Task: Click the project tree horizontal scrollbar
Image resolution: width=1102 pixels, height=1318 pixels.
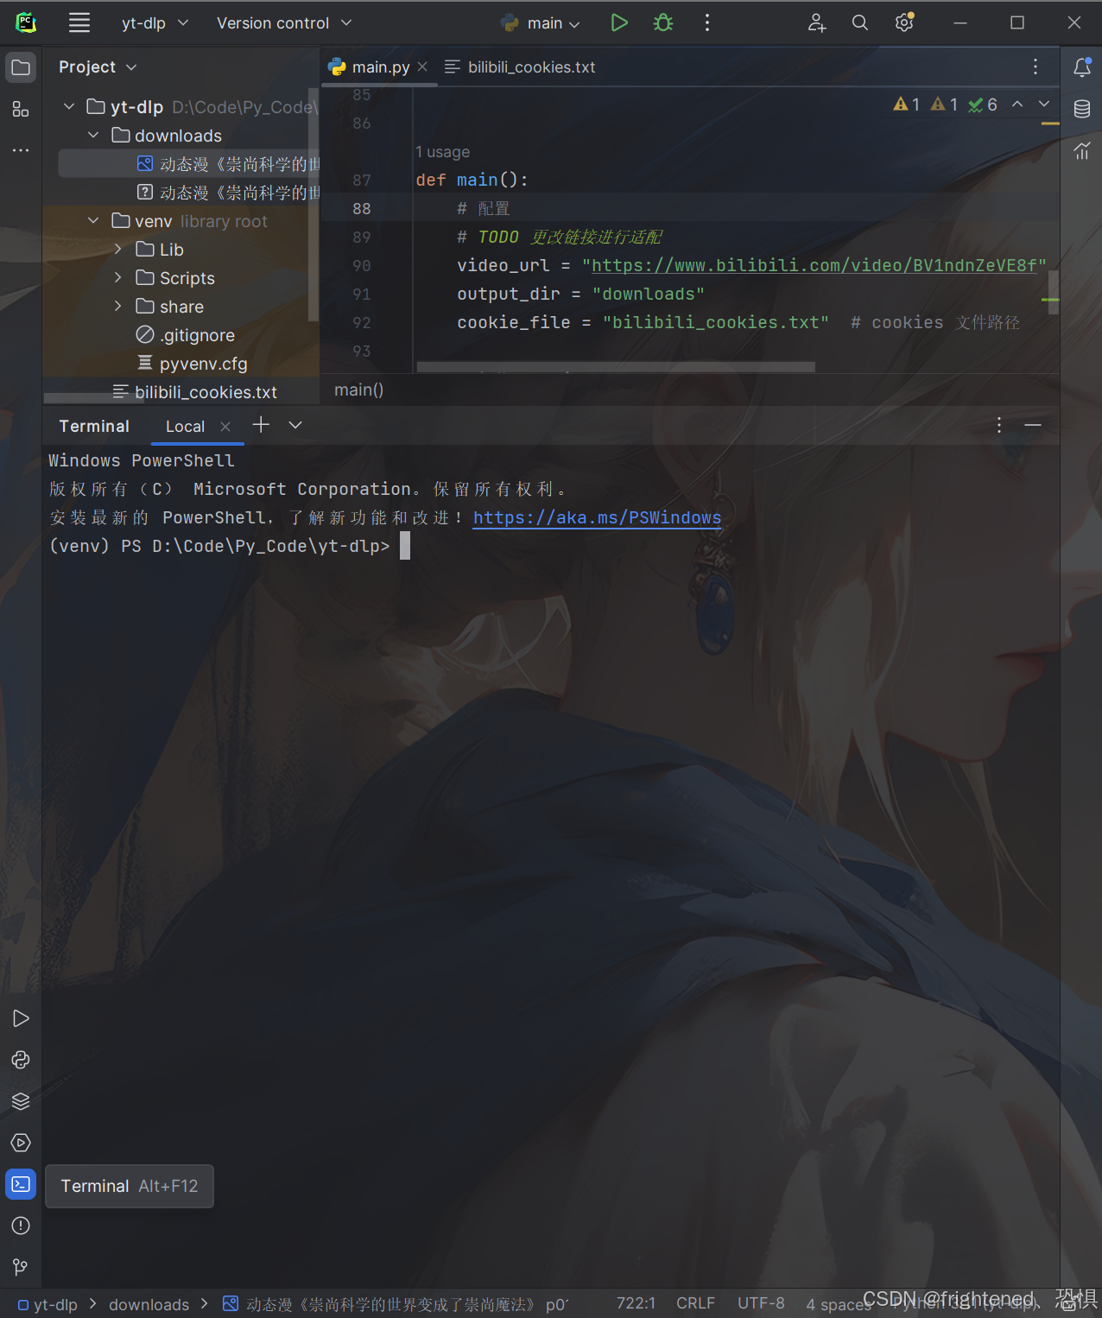Action: [94, 398]
